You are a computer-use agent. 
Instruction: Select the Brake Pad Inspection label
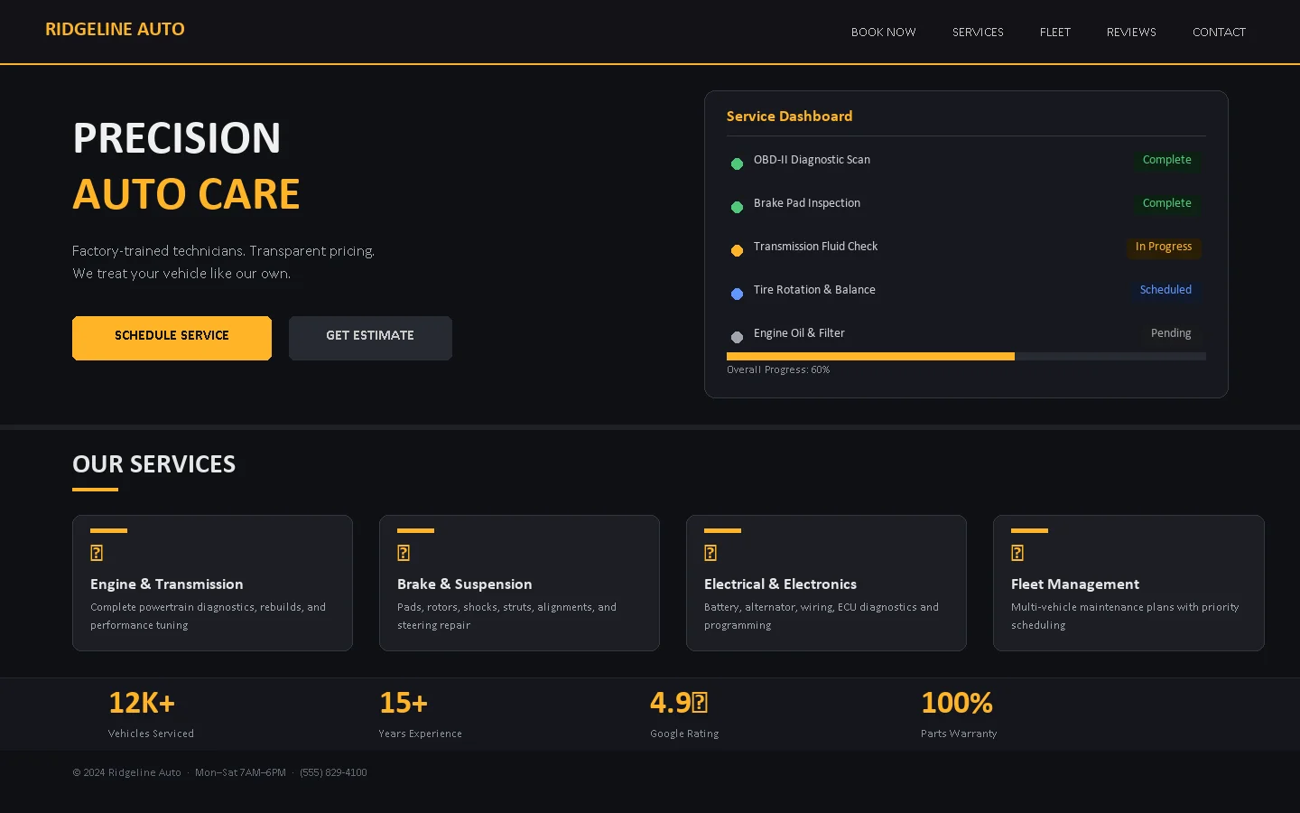click(807, 203)
